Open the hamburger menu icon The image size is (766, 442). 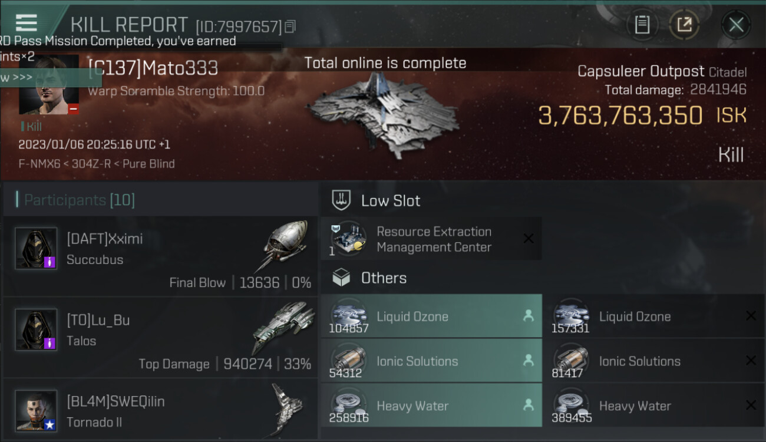(x=27, y=23)
